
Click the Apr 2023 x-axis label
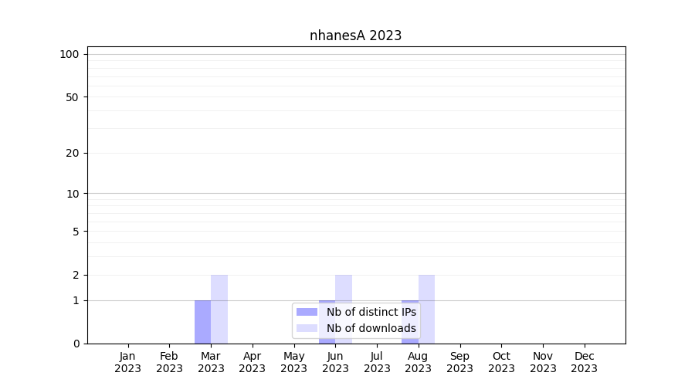coord(253,362)
